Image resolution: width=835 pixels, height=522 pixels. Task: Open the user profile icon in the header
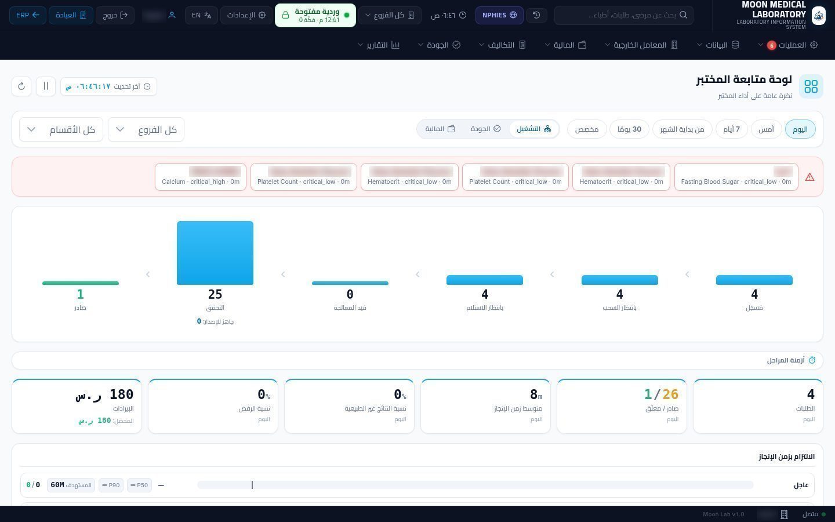point(172,15)
